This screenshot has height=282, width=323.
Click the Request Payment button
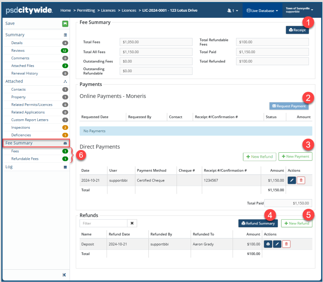pyautogui.click(x=289, y=106)
